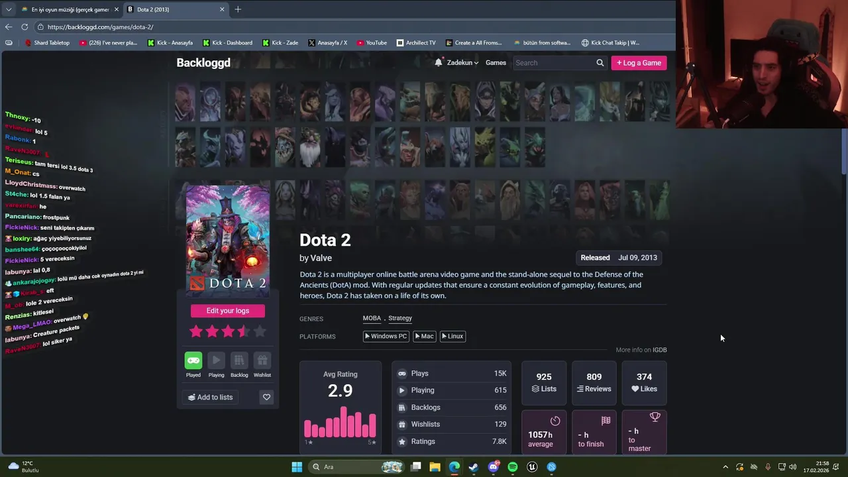Click Edit your logs button
The width and height of the screenshot is (848, 477).
(228, 311)
